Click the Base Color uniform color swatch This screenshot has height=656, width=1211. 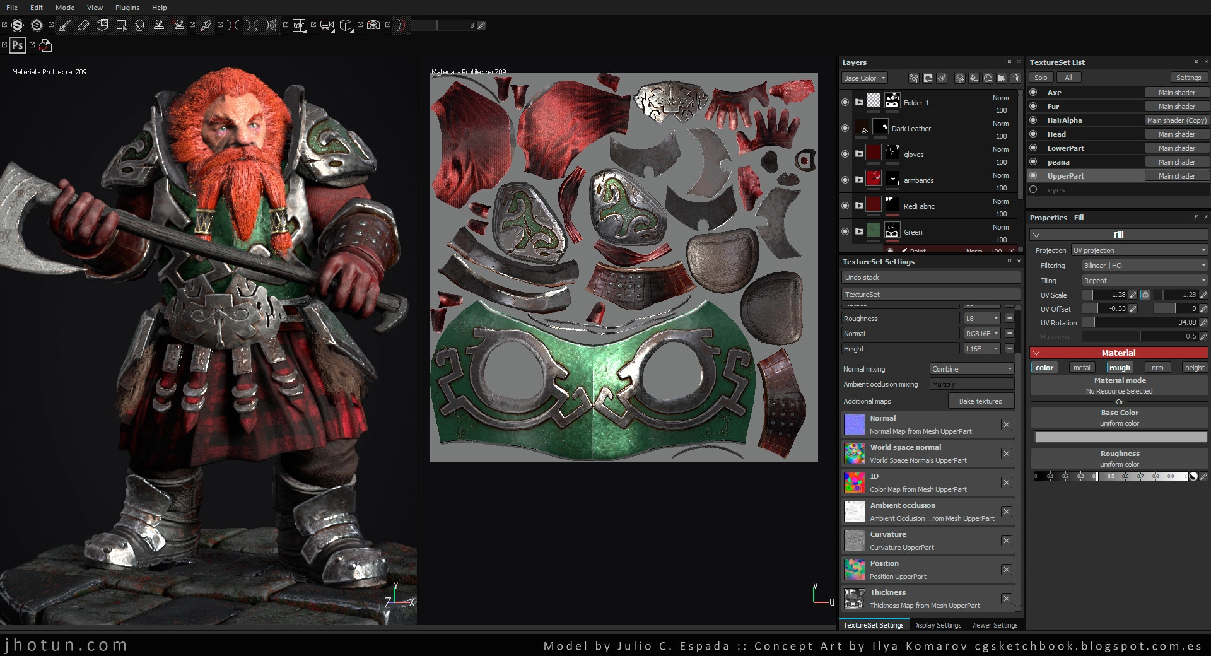coord(1120,436)
